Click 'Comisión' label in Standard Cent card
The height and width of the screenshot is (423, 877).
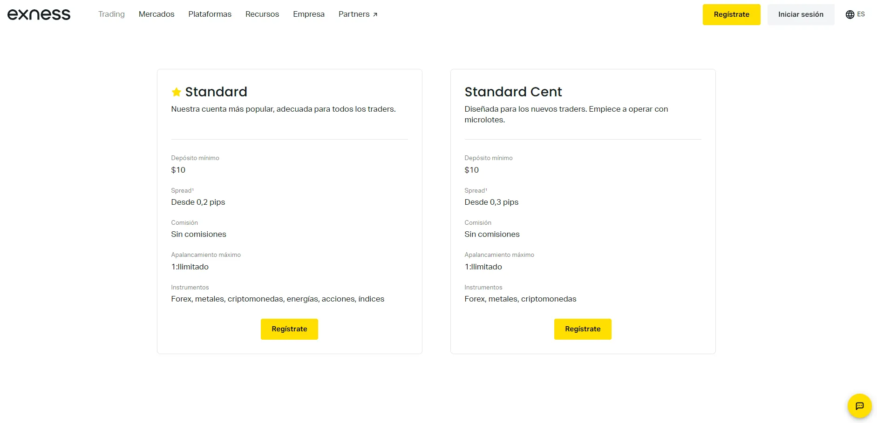coord(478,222)
